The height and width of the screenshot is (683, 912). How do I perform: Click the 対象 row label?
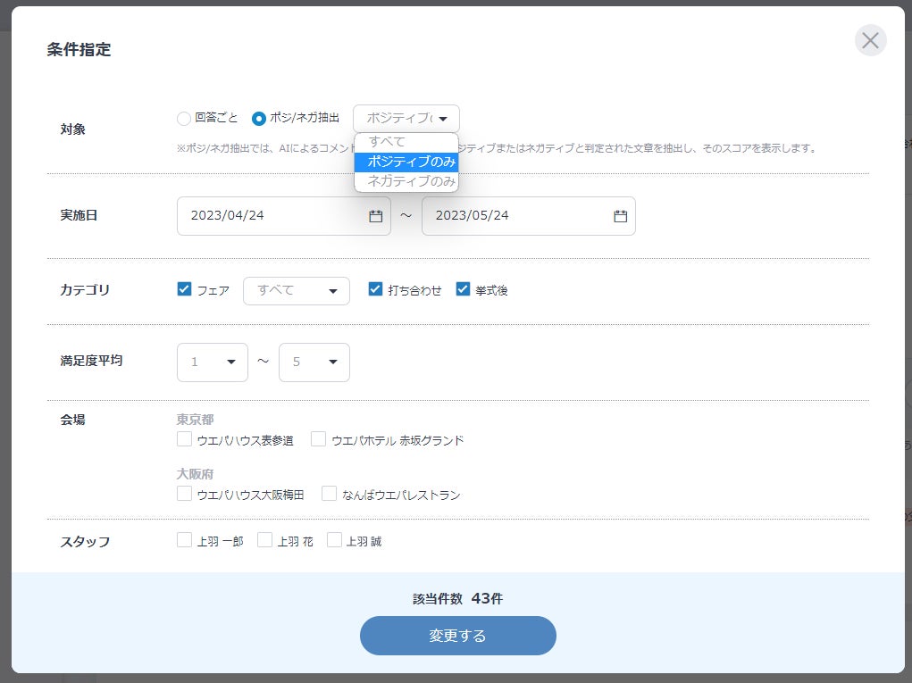tap(72, 129)
